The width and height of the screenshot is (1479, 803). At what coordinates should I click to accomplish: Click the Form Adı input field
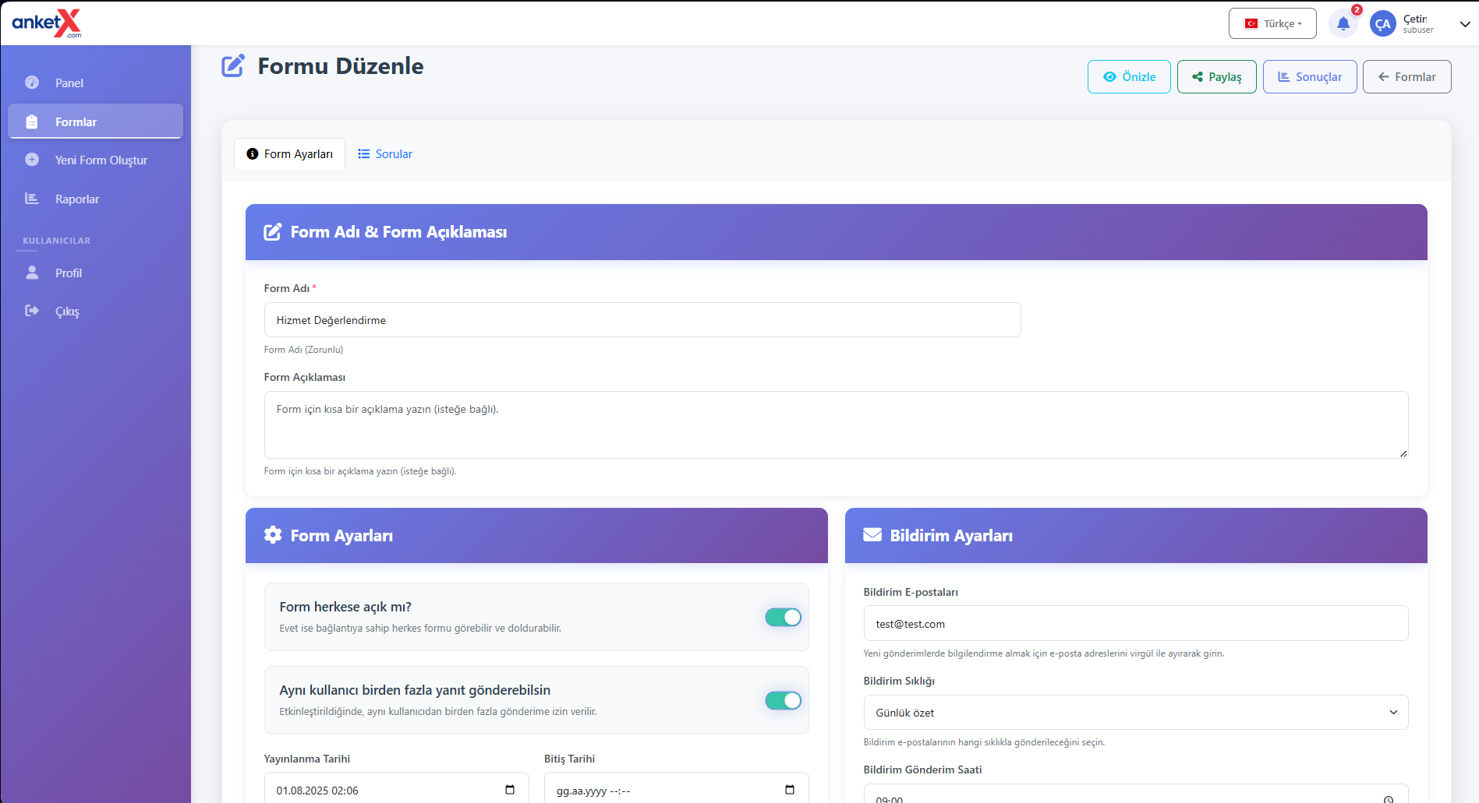(642, 320)
